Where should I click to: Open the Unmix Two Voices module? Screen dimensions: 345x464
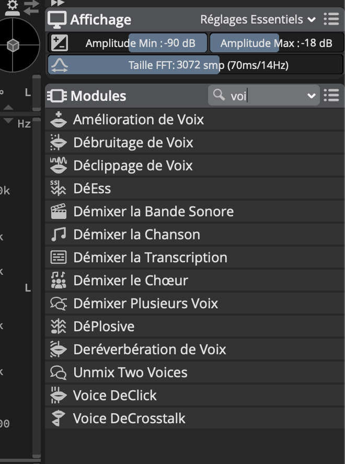click(x=194, y=372)
